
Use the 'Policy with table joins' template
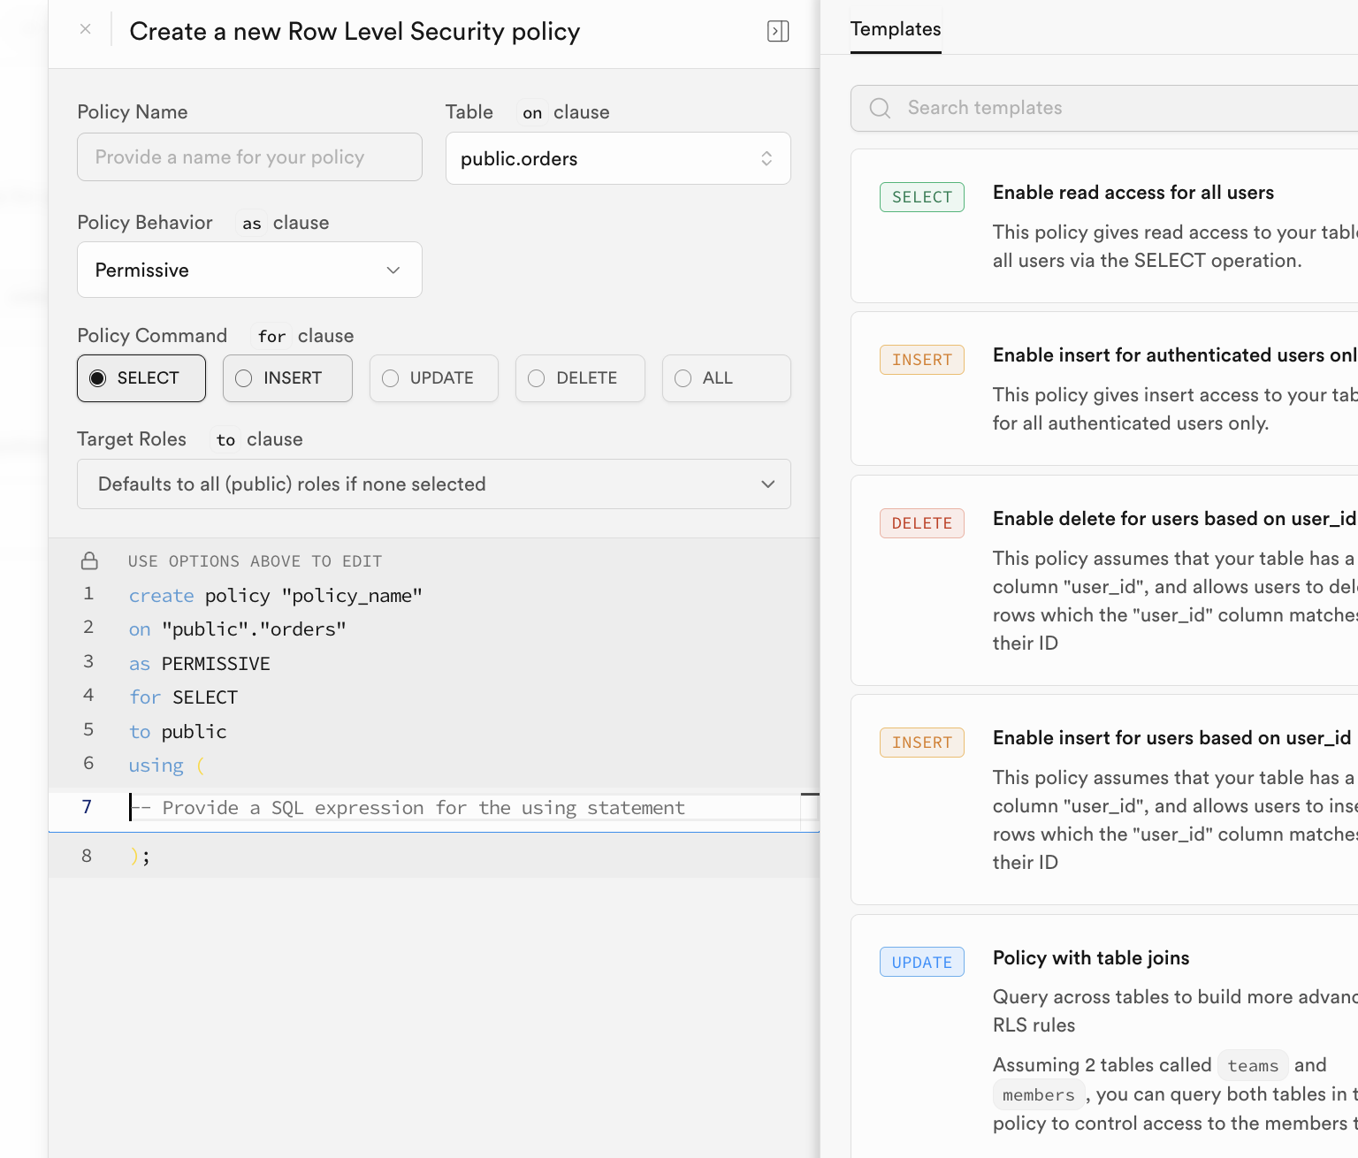point(1090,958)
